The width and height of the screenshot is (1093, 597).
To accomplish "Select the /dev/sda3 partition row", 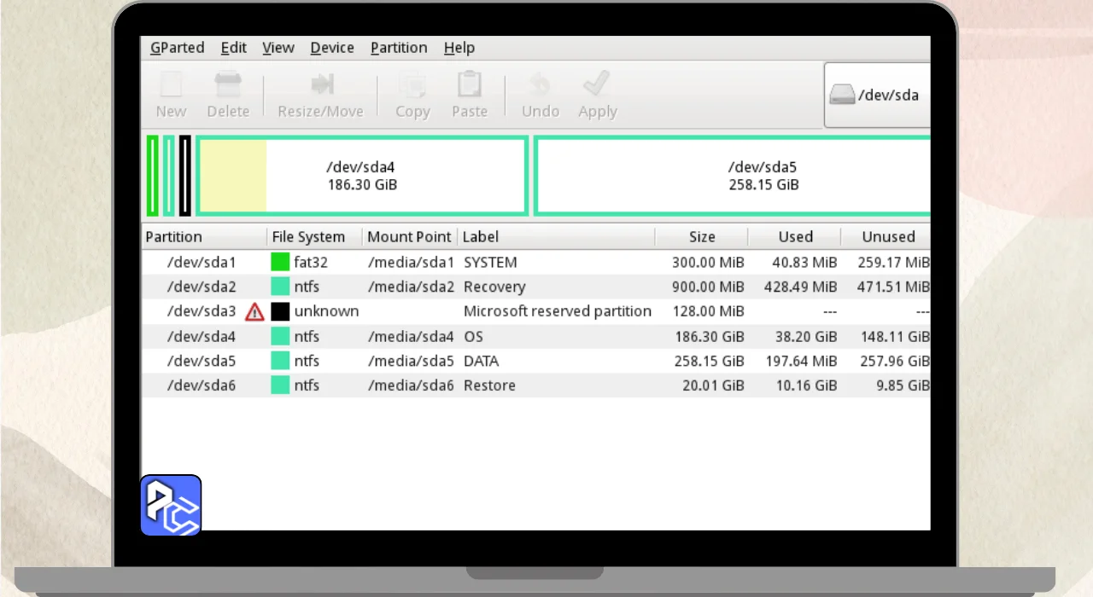I will pos(536,311).
